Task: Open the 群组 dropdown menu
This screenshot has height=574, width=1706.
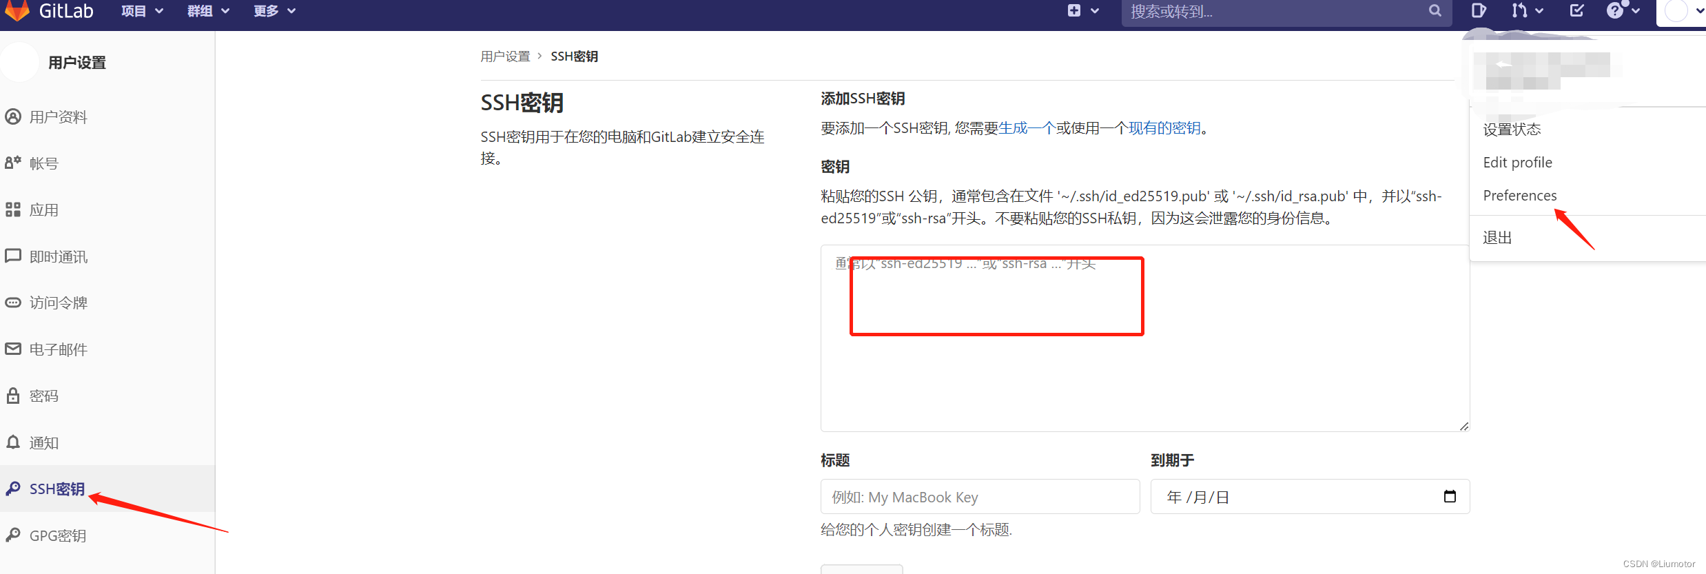Action: (209, 11)
